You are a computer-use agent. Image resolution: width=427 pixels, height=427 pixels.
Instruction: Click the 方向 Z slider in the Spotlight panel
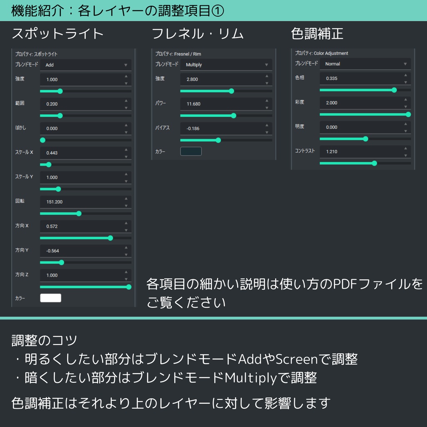pyautogui.click(x=129, y=287)
